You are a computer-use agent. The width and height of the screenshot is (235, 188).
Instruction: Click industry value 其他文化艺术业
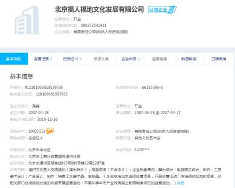click(148, 138)
